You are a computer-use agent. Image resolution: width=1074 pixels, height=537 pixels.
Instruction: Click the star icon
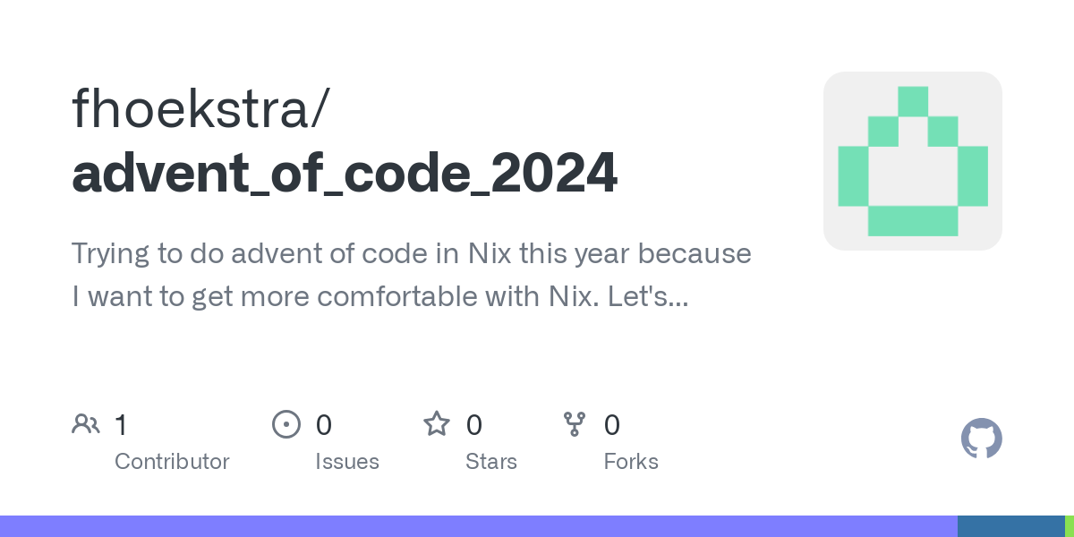(436, 424)
